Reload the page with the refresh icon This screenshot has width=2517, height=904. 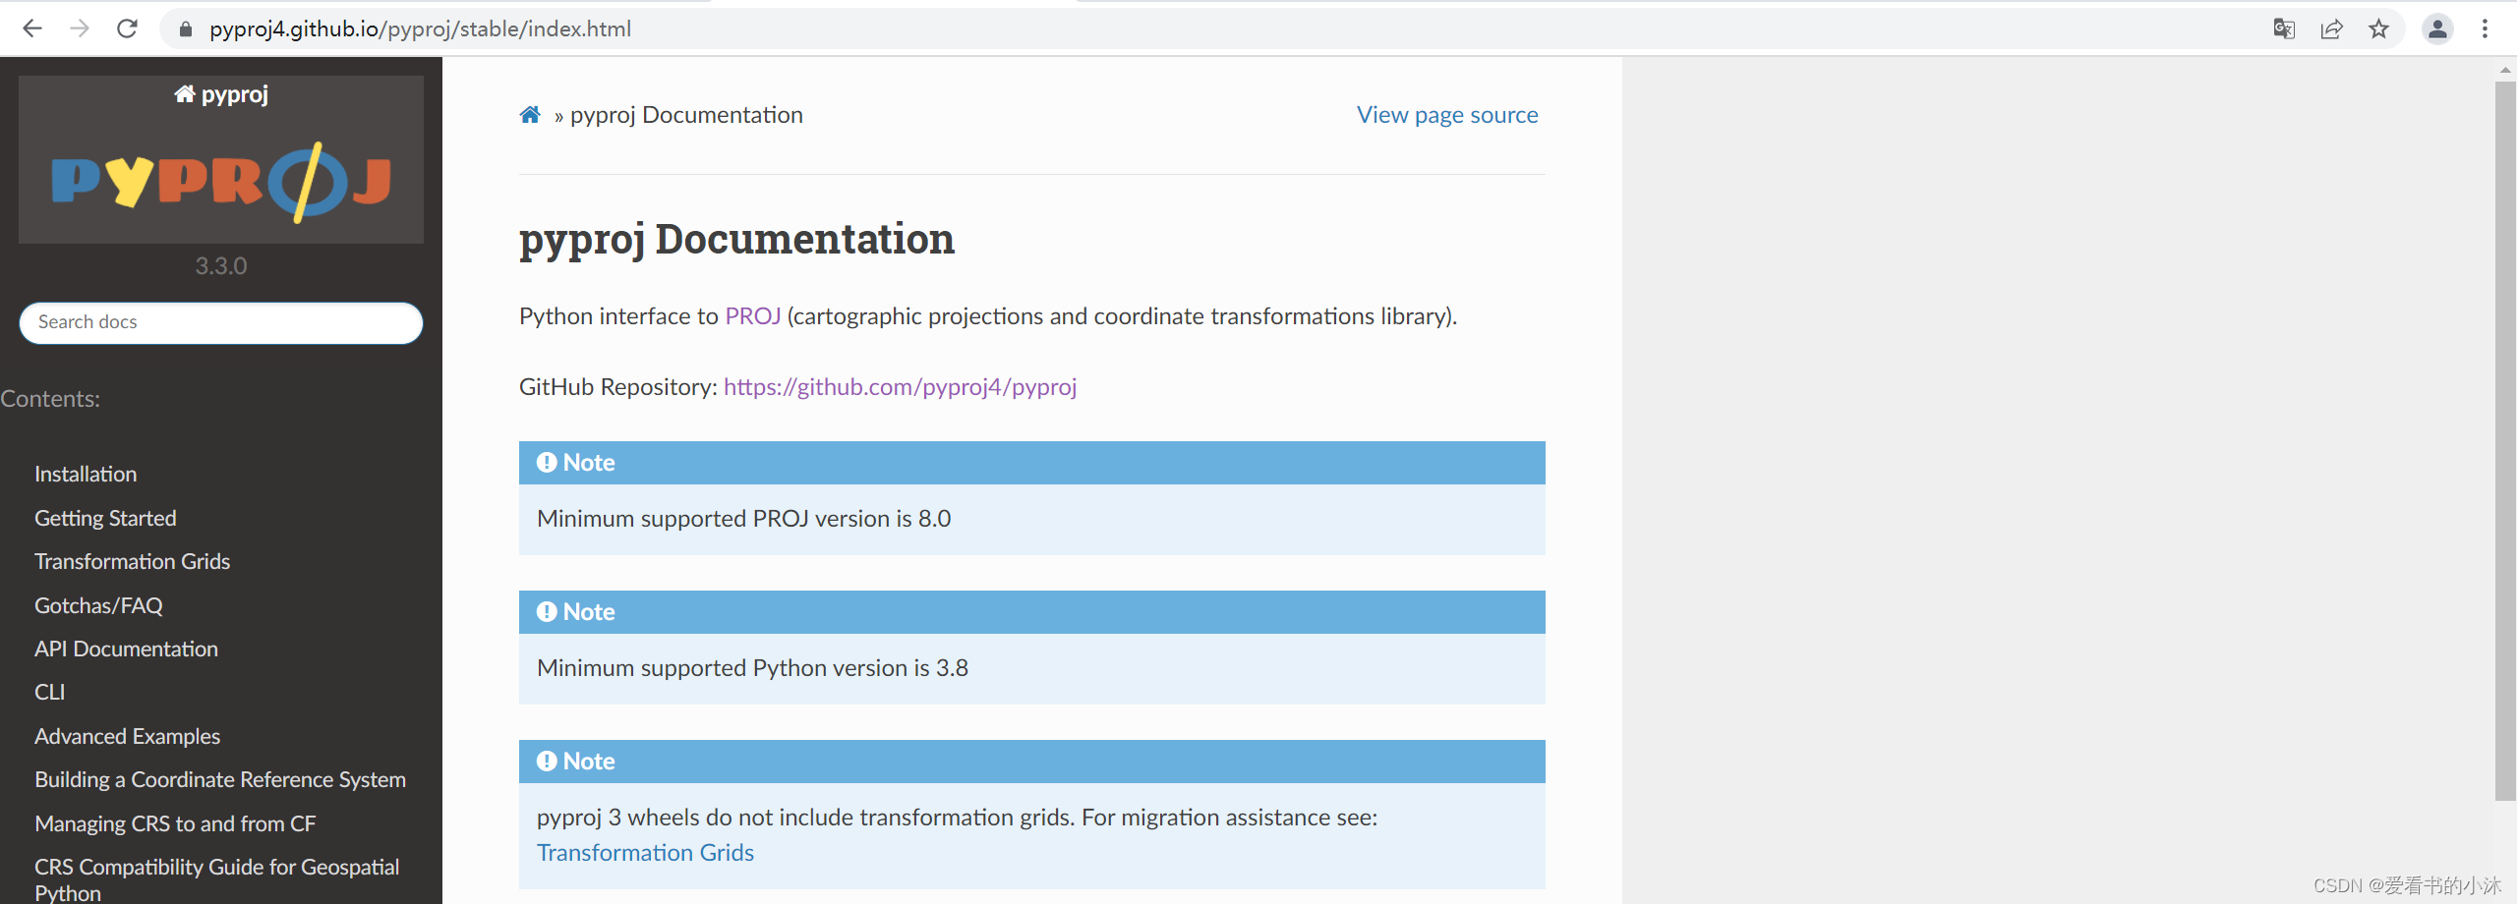click(127, 28)
